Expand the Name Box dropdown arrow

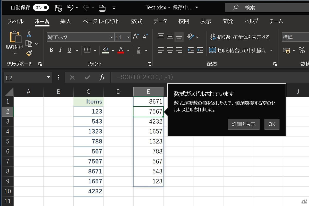[48, 77]
